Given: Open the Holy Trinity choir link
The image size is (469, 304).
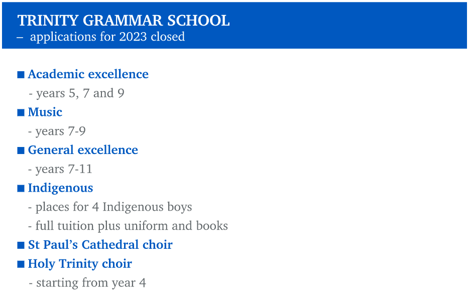Looking at the screenshot, I should [80, 264].
